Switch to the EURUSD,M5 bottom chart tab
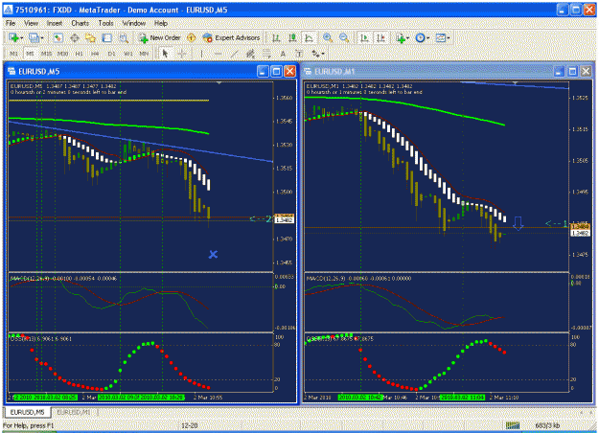The image size is (599, 433). click(x=27, y=412)
